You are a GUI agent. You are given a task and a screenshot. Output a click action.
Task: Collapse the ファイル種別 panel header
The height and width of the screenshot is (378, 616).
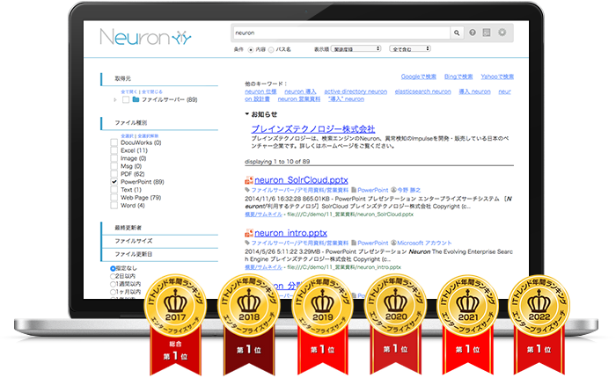159,123
